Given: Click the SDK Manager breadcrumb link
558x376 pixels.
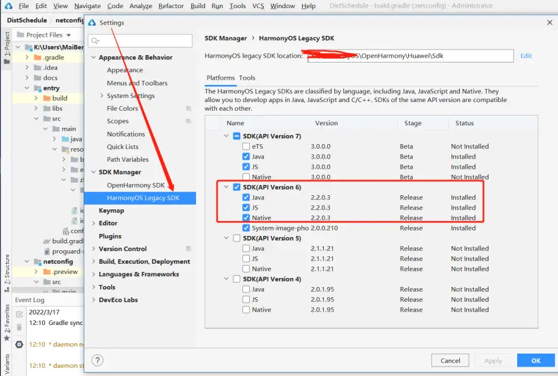Looking at the screenshot, I should point(226,39).
